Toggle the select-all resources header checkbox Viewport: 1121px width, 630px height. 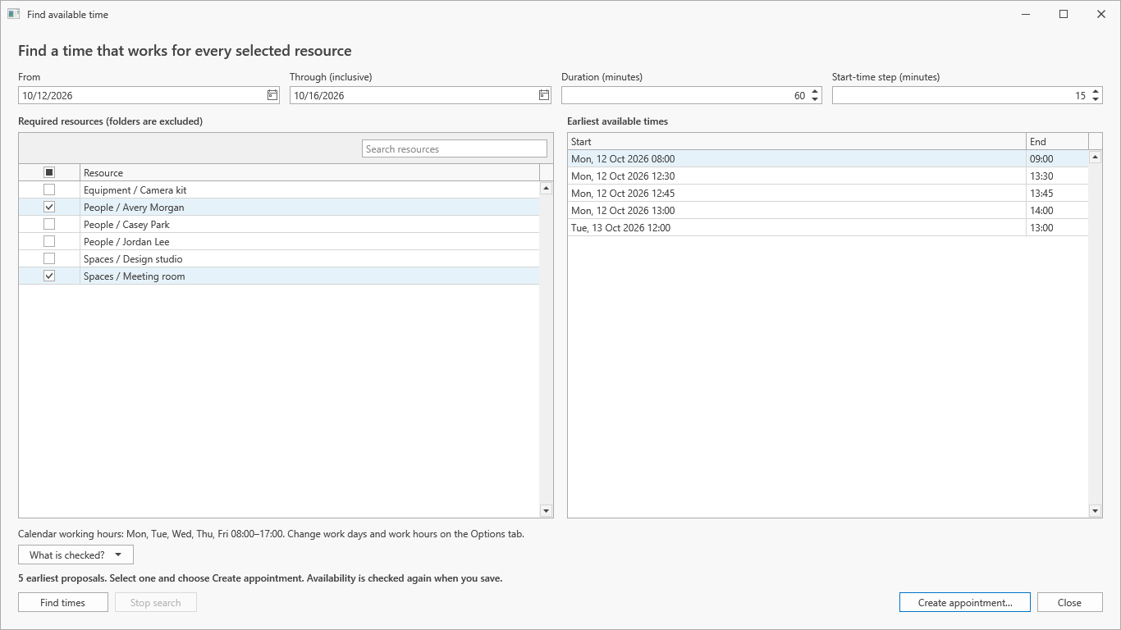49,172
